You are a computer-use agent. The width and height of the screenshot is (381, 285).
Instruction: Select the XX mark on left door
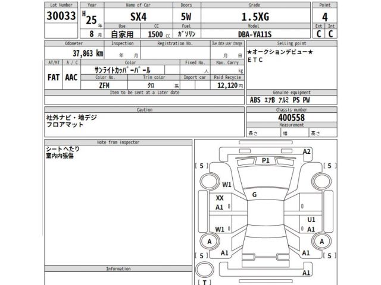point(220,198)
